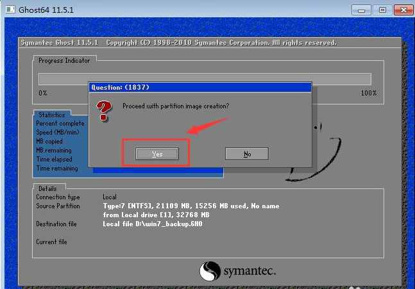Click Yes to proceed with image creation
Screen dimensions: 415x289
click(x=157, y=154)
